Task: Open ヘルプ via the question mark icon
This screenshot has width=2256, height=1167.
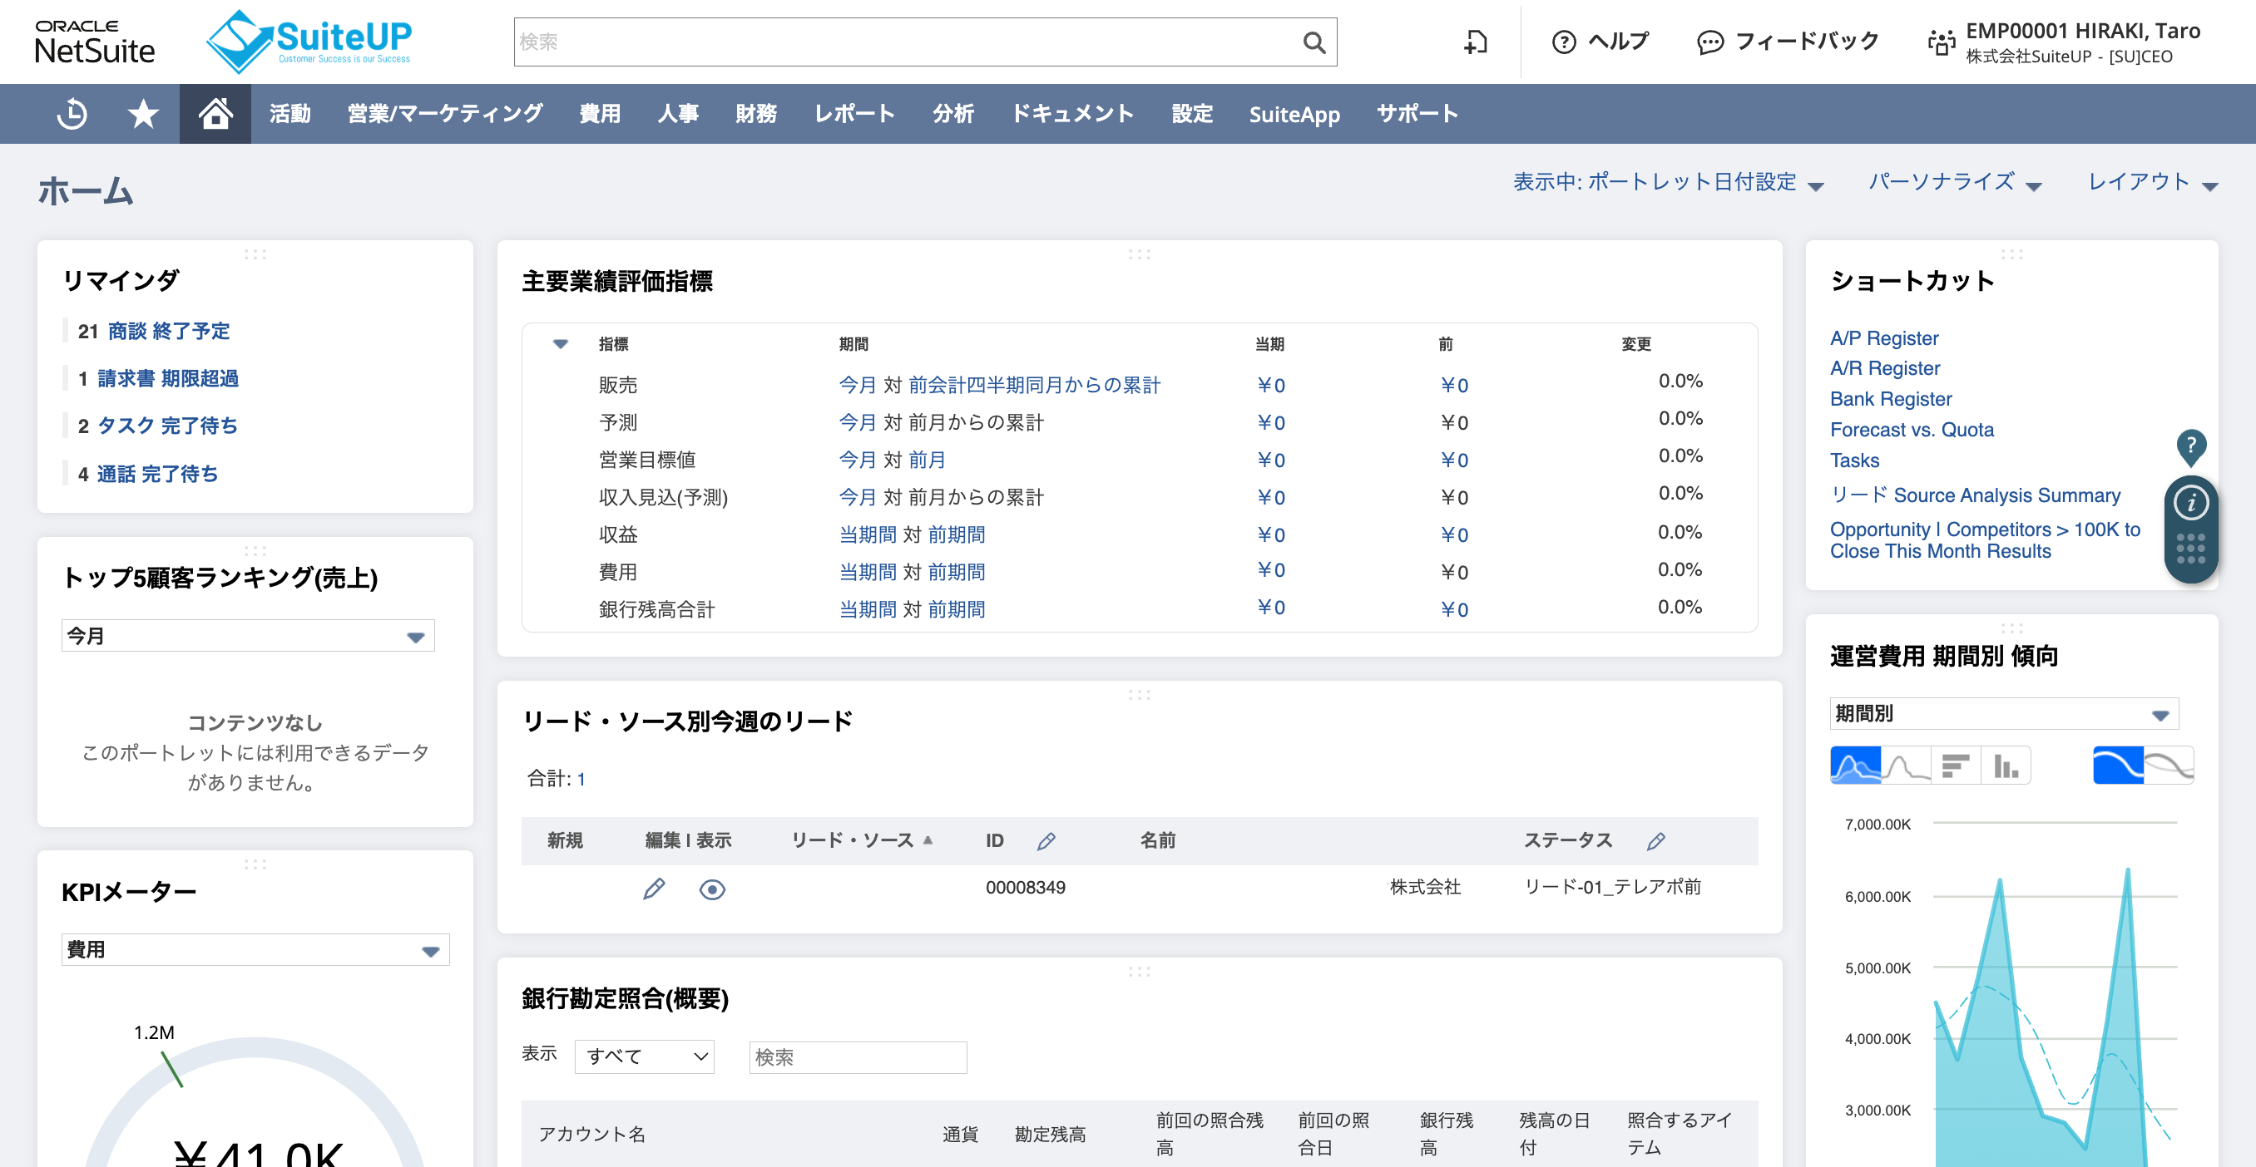Action: tap(1565, 42)
